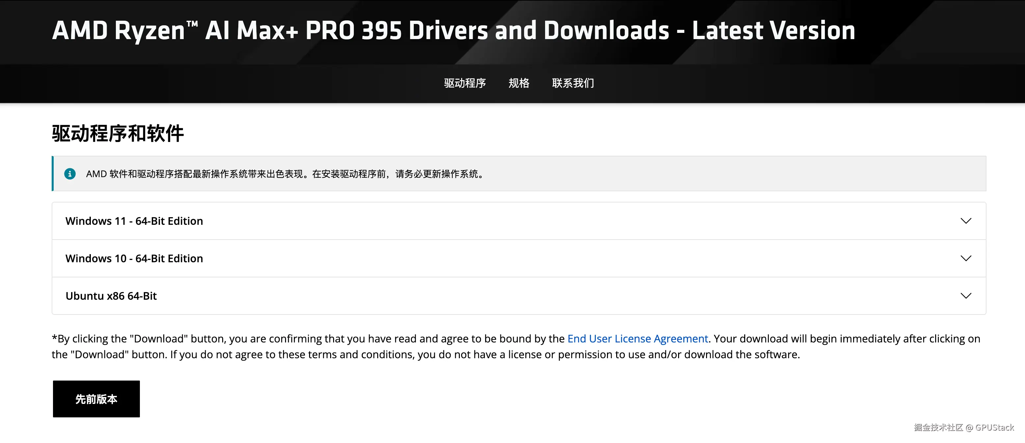The height and width of the screenshot is (443, 1025).
Task: Click the 掘金技术社区 watermark label
Action: (x=938, y=428)
